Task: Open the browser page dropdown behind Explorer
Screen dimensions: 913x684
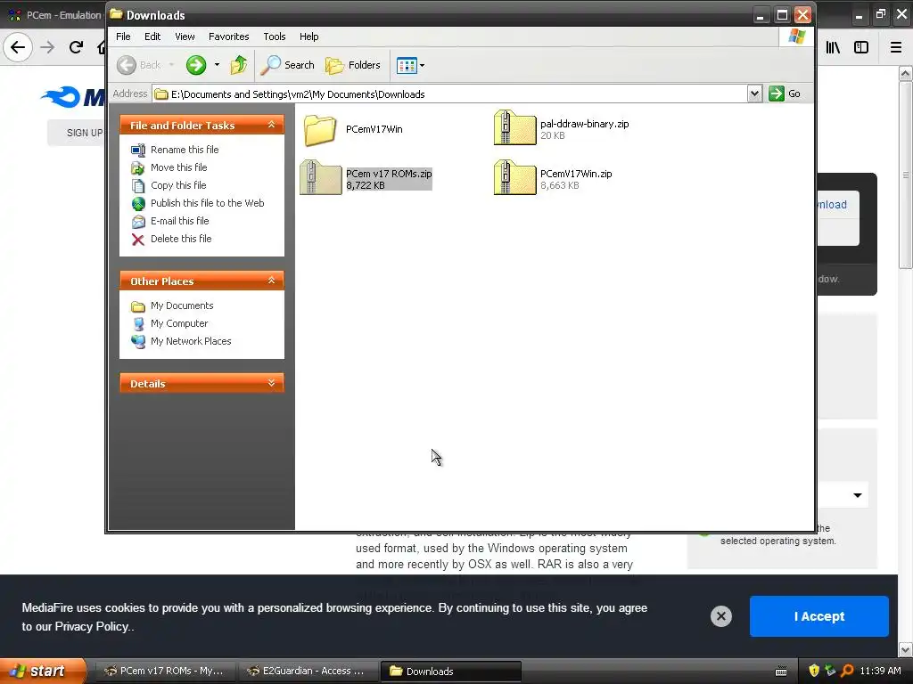Action: (x=858, y=495)
